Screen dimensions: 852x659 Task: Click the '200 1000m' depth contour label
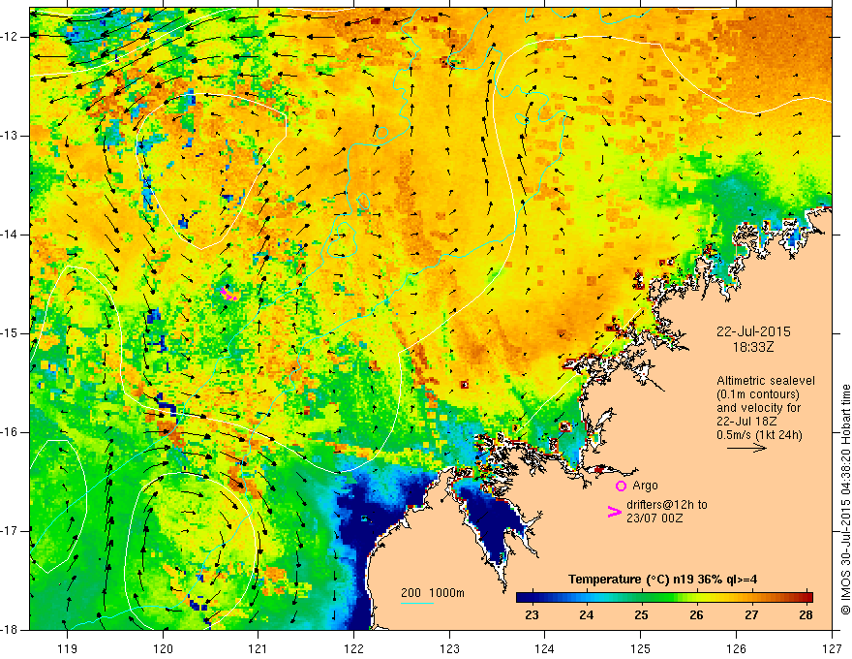coord(433,593)
